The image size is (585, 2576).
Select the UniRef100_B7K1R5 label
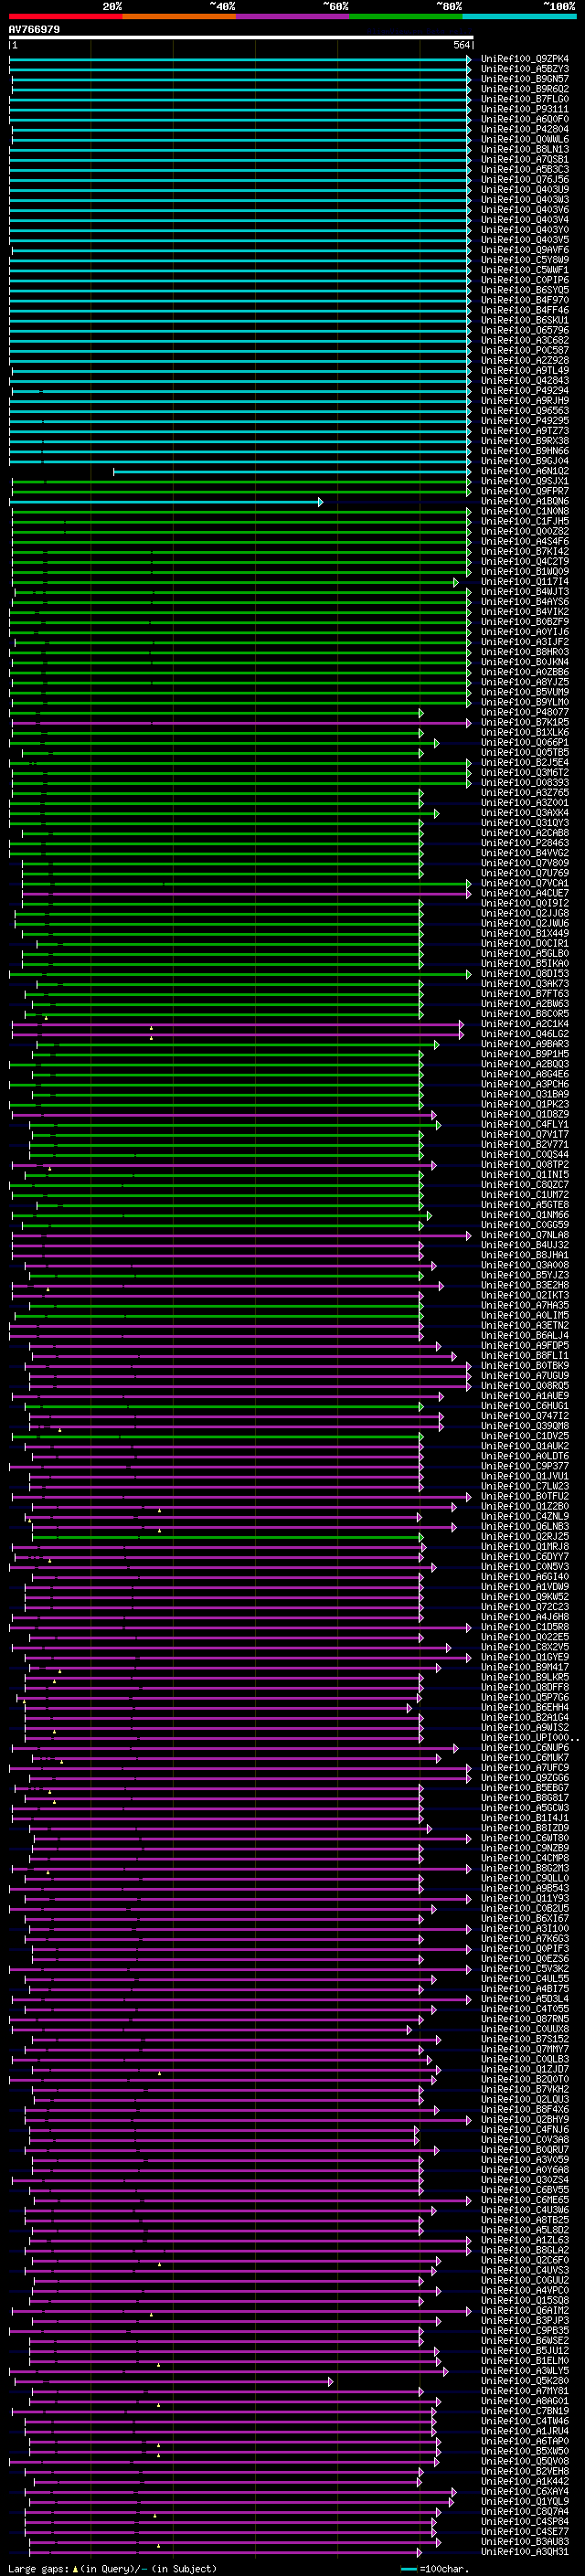(525, 723)
